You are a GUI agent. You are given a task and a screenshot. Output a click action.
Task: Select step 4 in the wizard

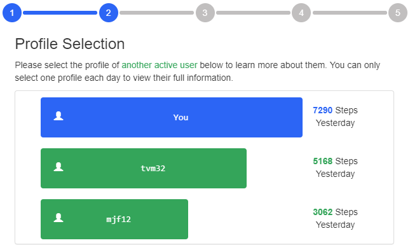click(x=301, y=13)
